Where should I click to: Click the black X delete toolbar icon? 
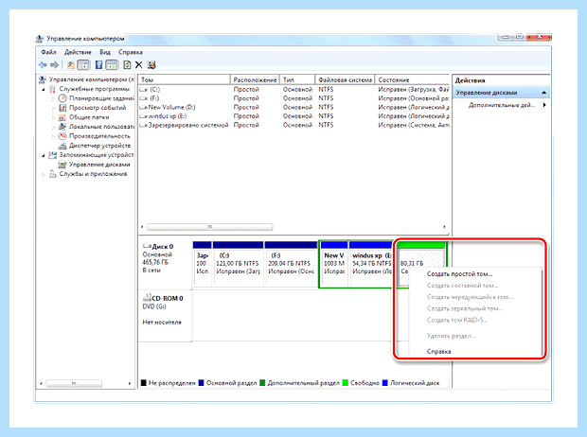coord(139,65)
